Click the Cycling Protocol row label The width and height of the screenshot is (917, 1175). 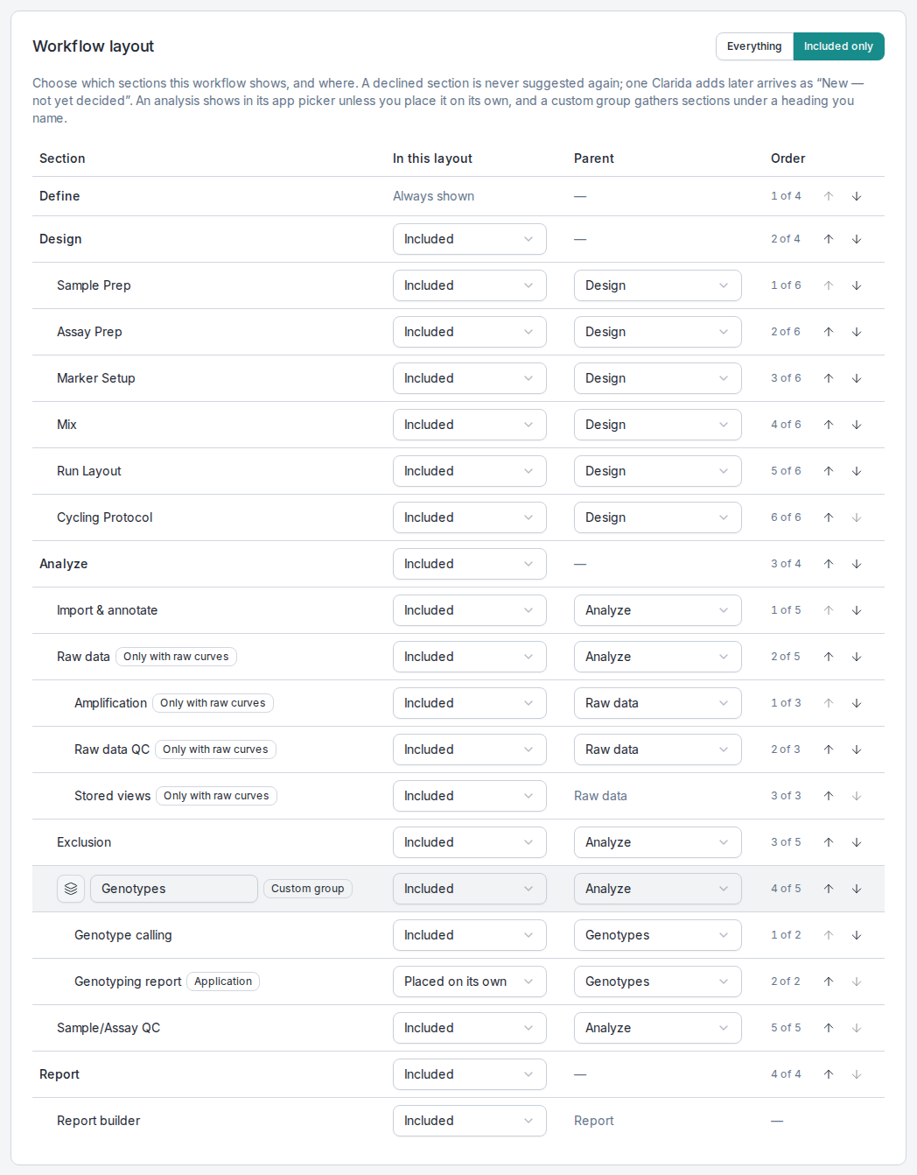coord(105,517)
